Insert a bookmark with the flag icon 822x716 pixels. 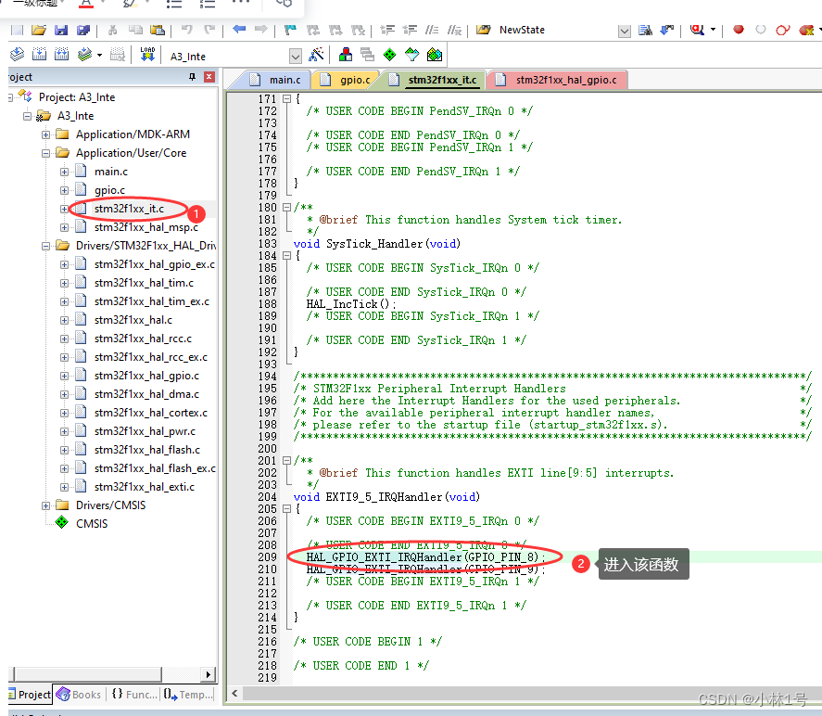pyautogui.click(x=290, y=30)
